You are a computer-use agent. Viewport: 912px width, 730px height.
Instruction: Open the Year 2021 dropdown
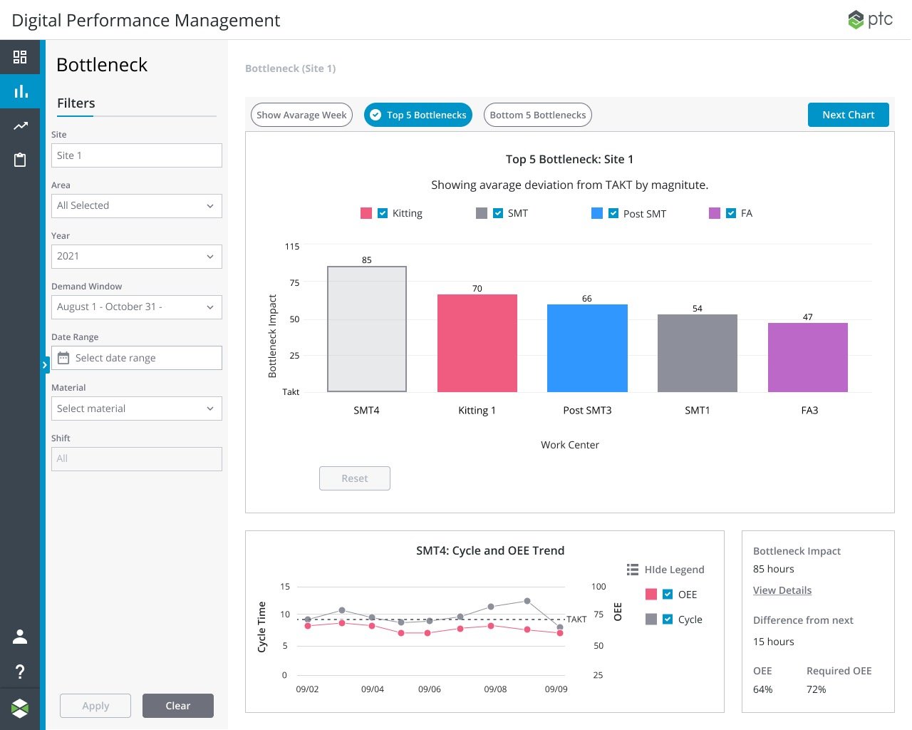[x=137, y=257]
